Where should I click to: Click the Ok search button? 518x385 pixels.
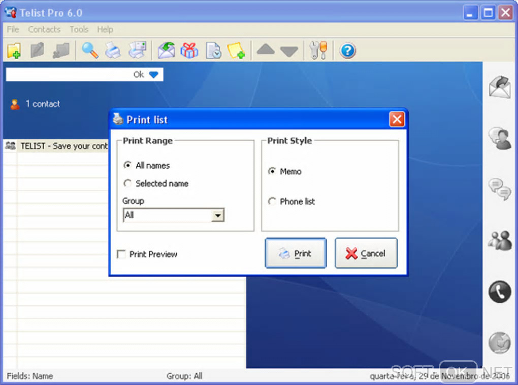click(x=139, y=74)
